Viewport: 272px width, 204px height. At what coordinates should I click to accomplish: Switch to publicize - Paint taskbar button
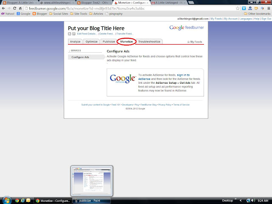tap(91, 201)
